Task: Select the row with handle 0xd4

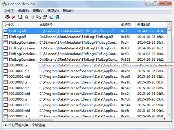Action: coord(85,42)
